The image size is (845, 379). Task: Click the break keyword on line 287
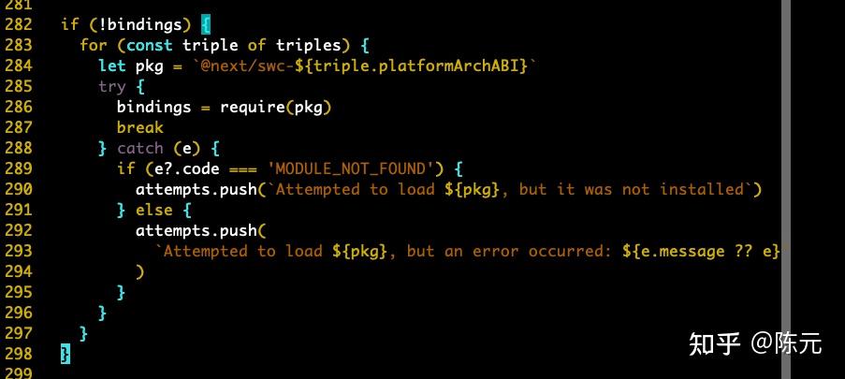click(140, 128)
